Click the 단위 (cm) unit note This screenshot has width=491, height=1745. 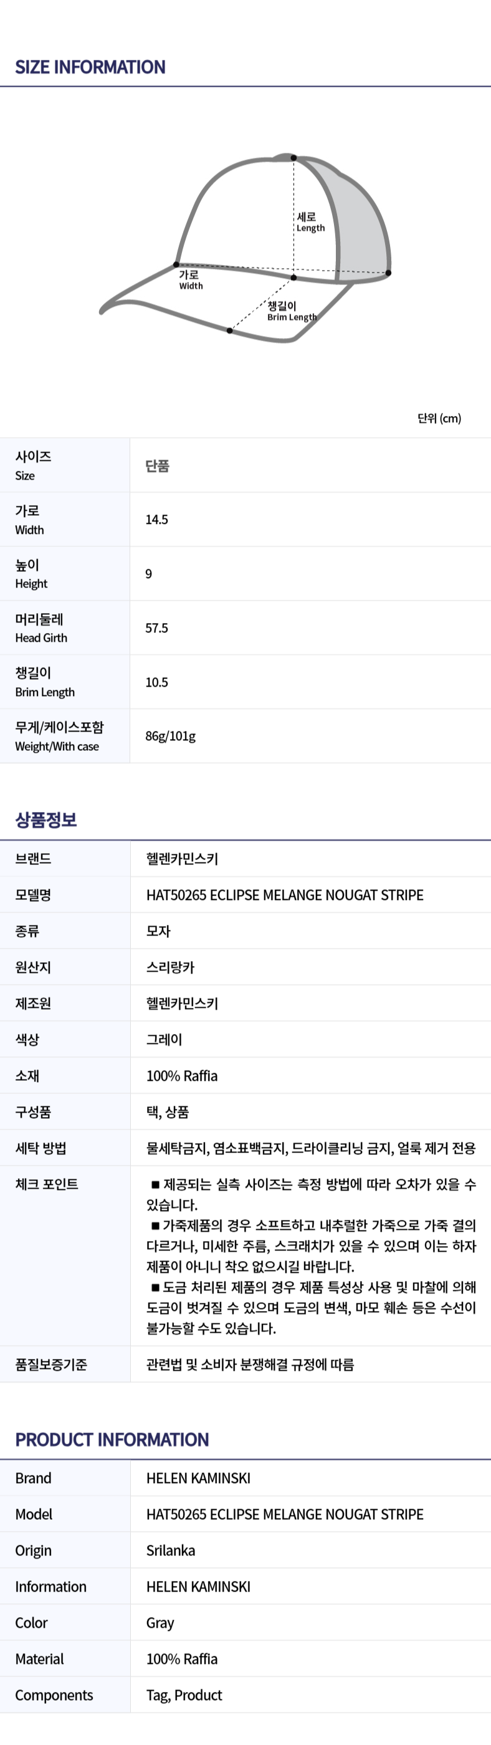(x=439, y=418)
